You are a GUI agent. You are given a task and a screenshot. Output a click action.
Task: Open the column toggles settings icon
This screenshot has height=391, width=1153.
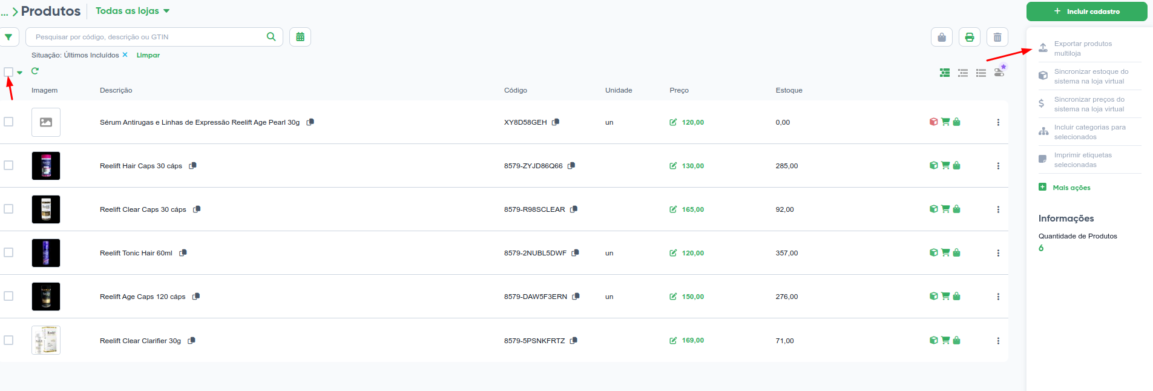click(x=999, y=71)
